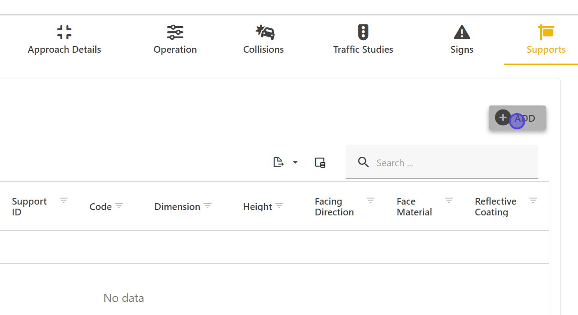Sort by the Height column header

257,207
